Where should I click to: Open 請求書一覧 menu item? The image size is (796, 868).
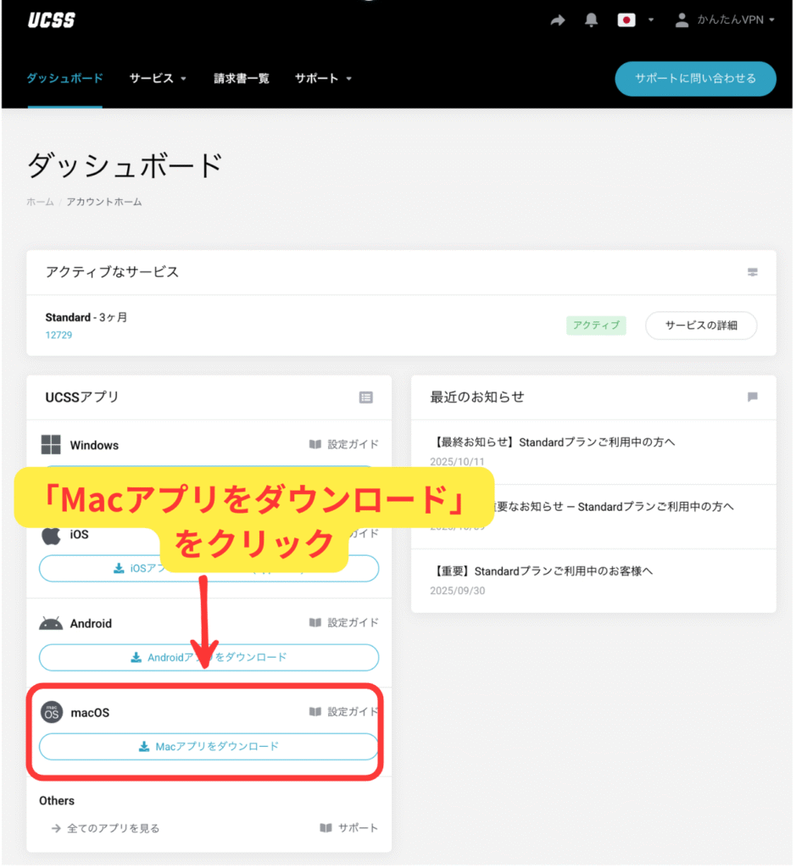(241, 79)
